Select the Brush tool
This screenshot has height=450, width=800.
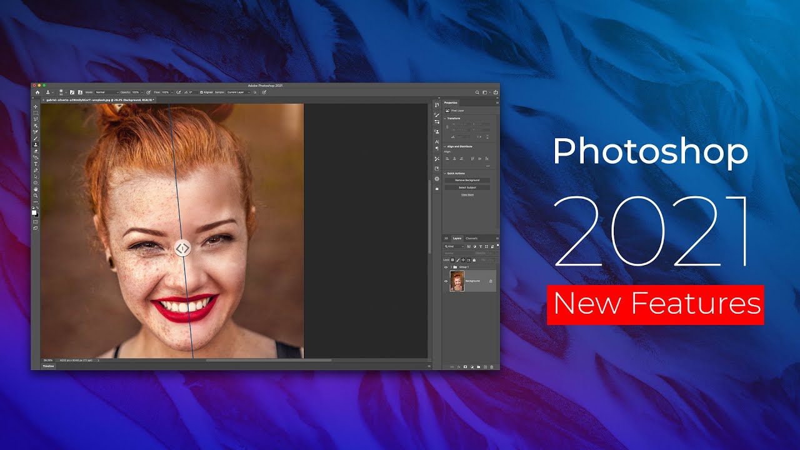click(x=36, y=139)
